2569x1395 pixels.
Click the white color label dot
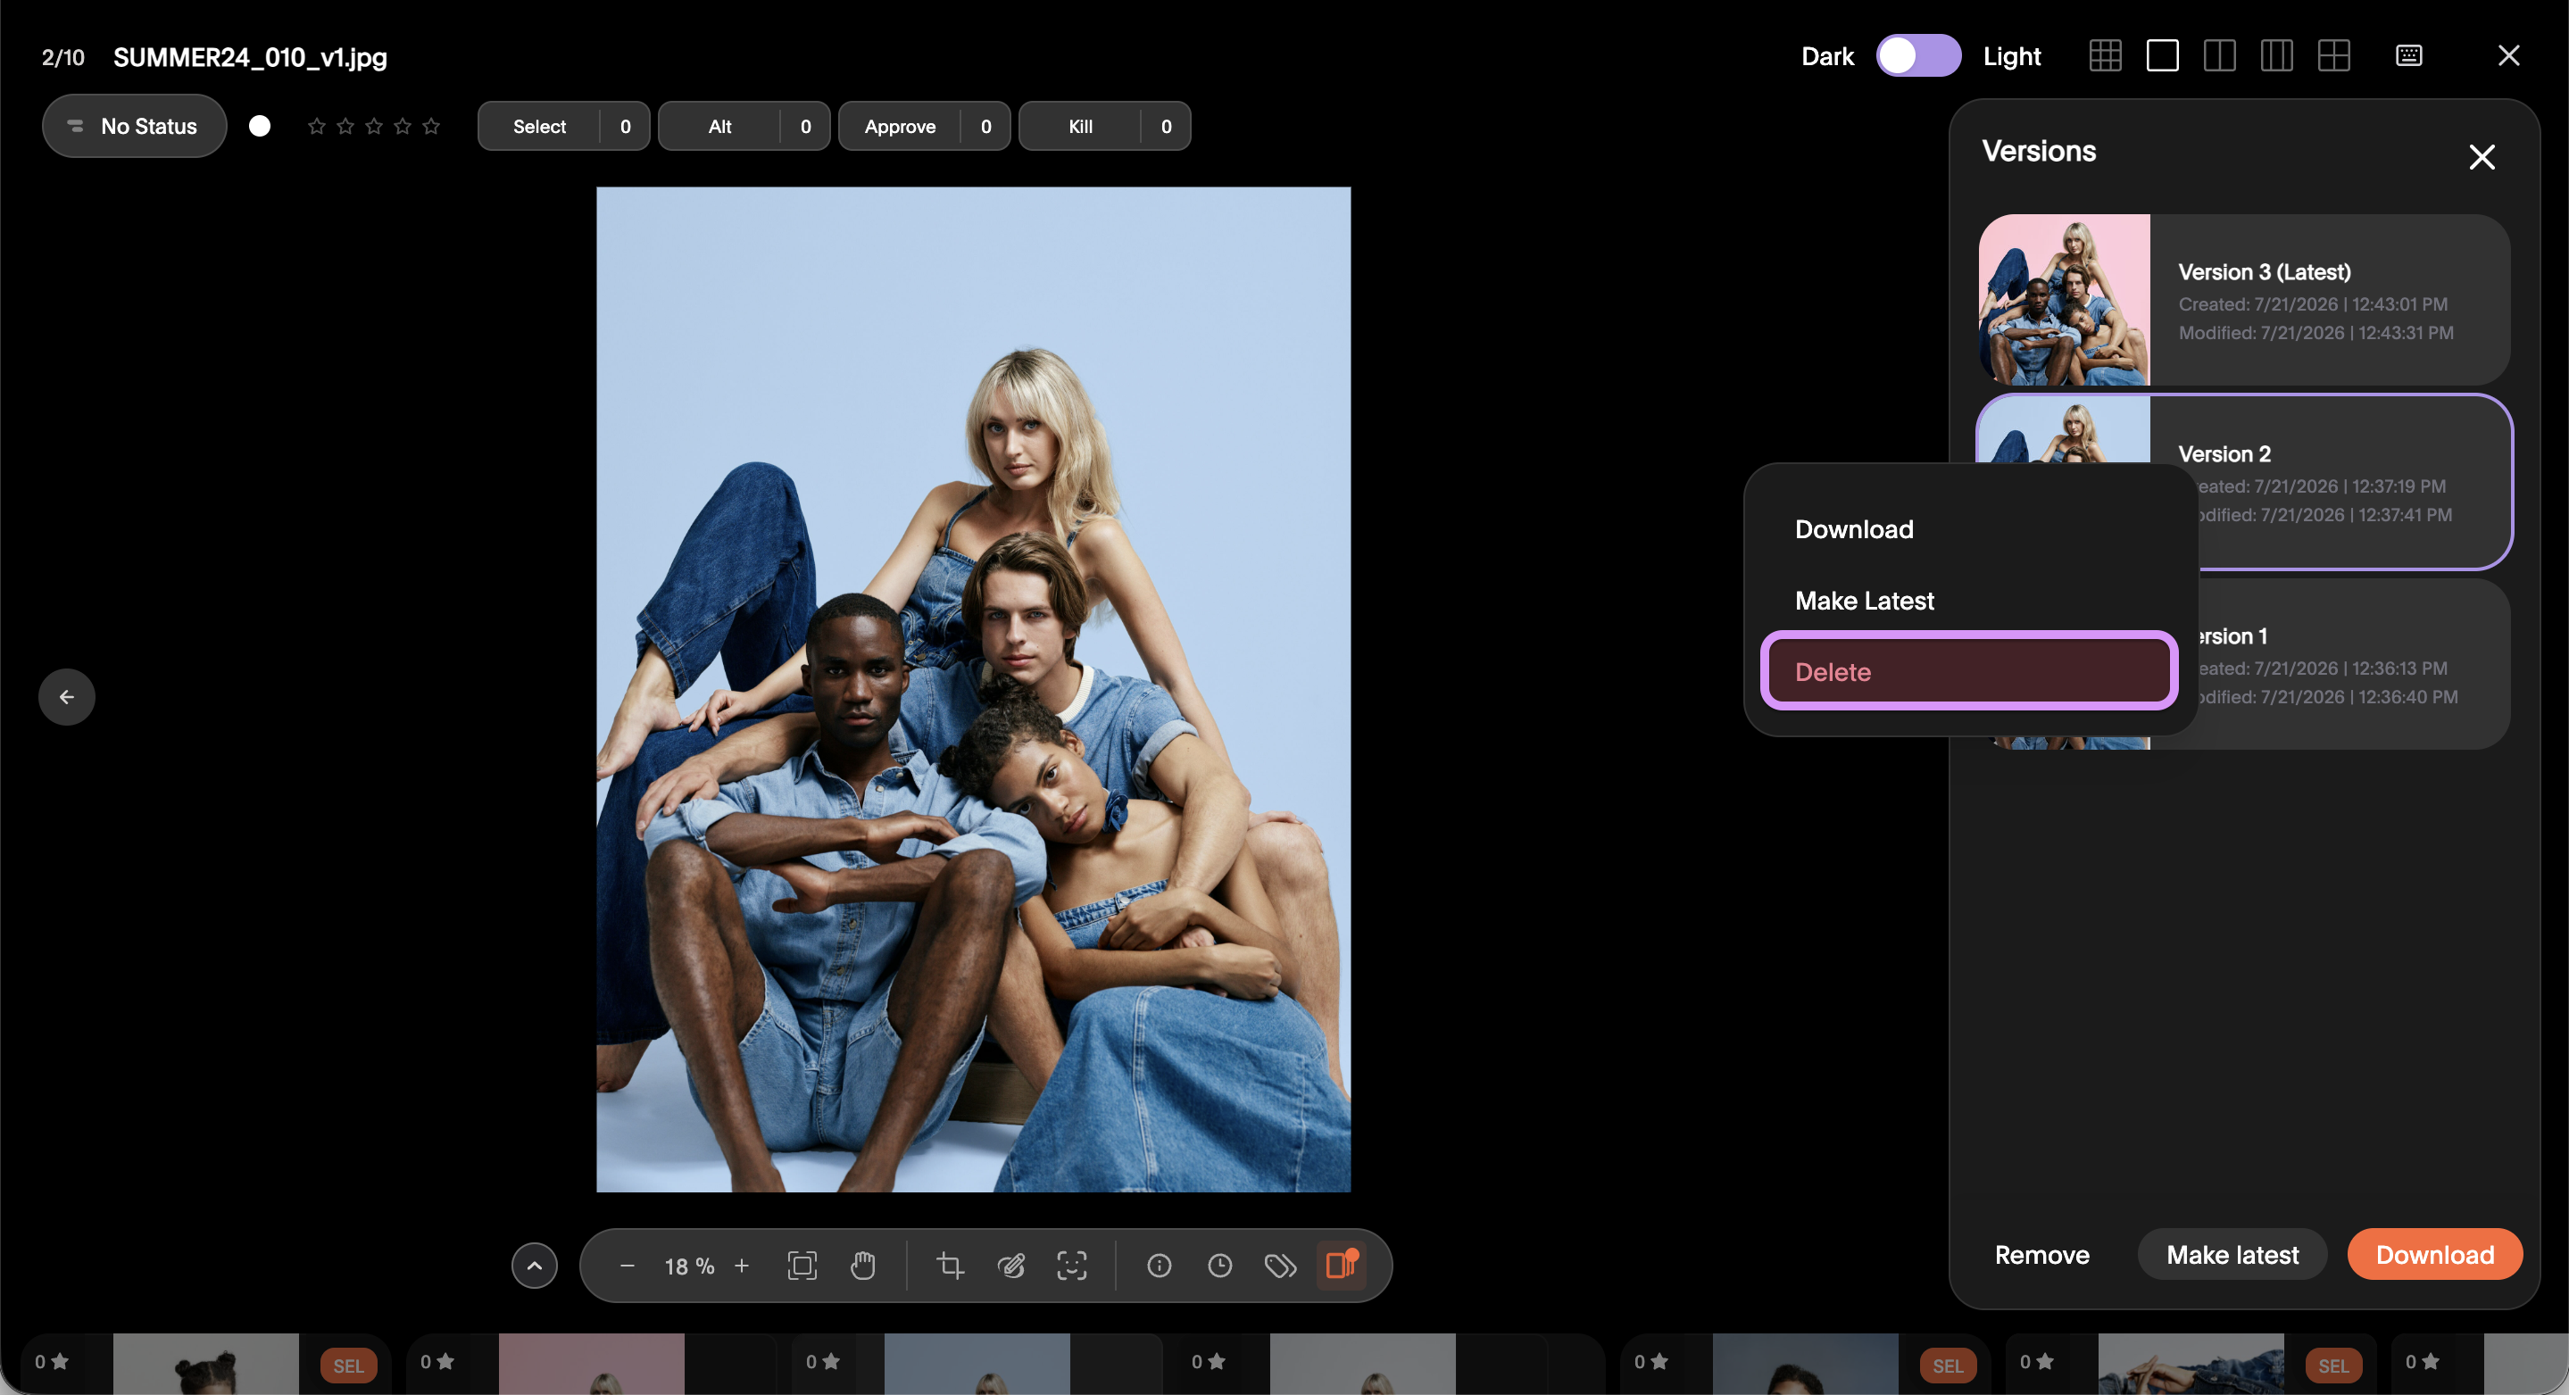pyautogui.click(x=259, y=126)
